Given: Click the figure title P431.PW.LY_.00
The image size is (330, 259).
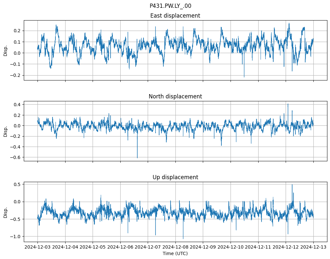Looking at the screenshot, I should tap(170, 6).
